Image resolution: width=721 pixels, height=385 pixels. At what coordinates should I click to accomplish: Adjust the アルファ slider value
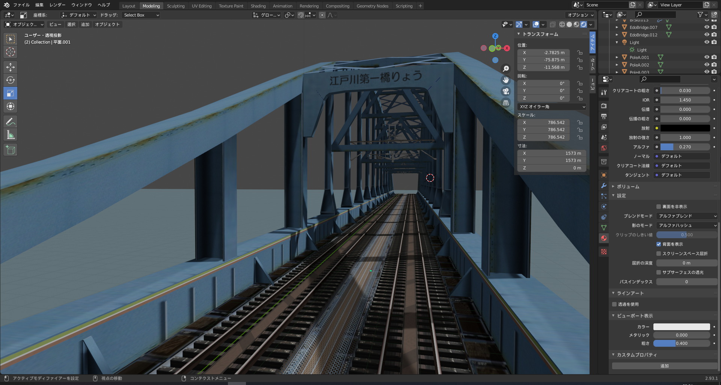pyautogui.click(x=685, y=147)
